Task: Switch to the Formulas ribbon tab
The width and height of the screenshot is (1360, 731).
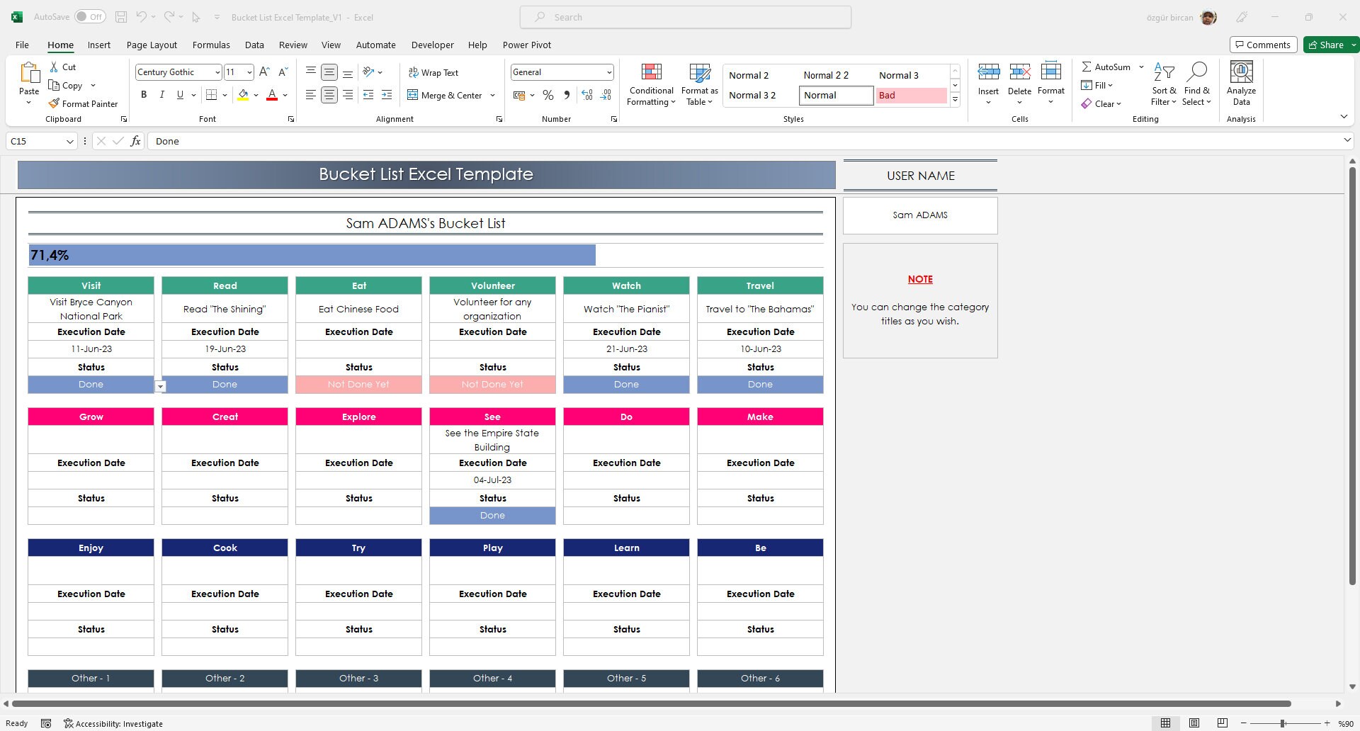Action: (x=211, y=45)
